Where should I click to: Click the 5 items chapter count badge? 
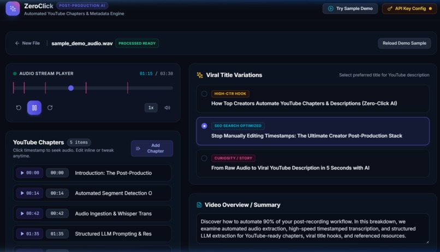(79, 143)
